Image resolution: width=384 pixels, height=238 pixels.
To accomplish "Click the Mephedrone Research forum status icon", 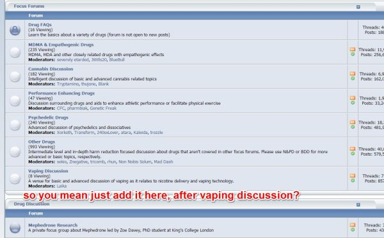I will (x=15, y=228).
